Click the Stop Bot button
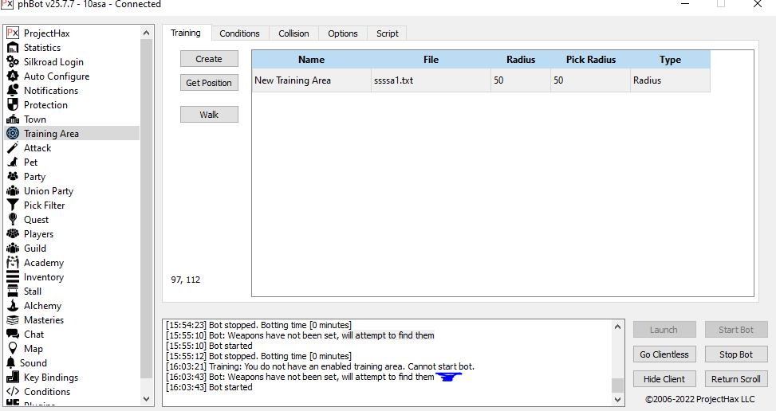776x411 pixels. (x=735, y=354)
